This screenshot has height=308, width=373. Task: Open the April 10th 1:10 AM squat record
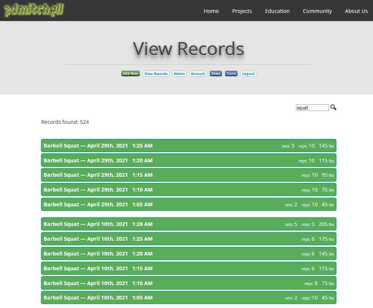click(189, 283)
